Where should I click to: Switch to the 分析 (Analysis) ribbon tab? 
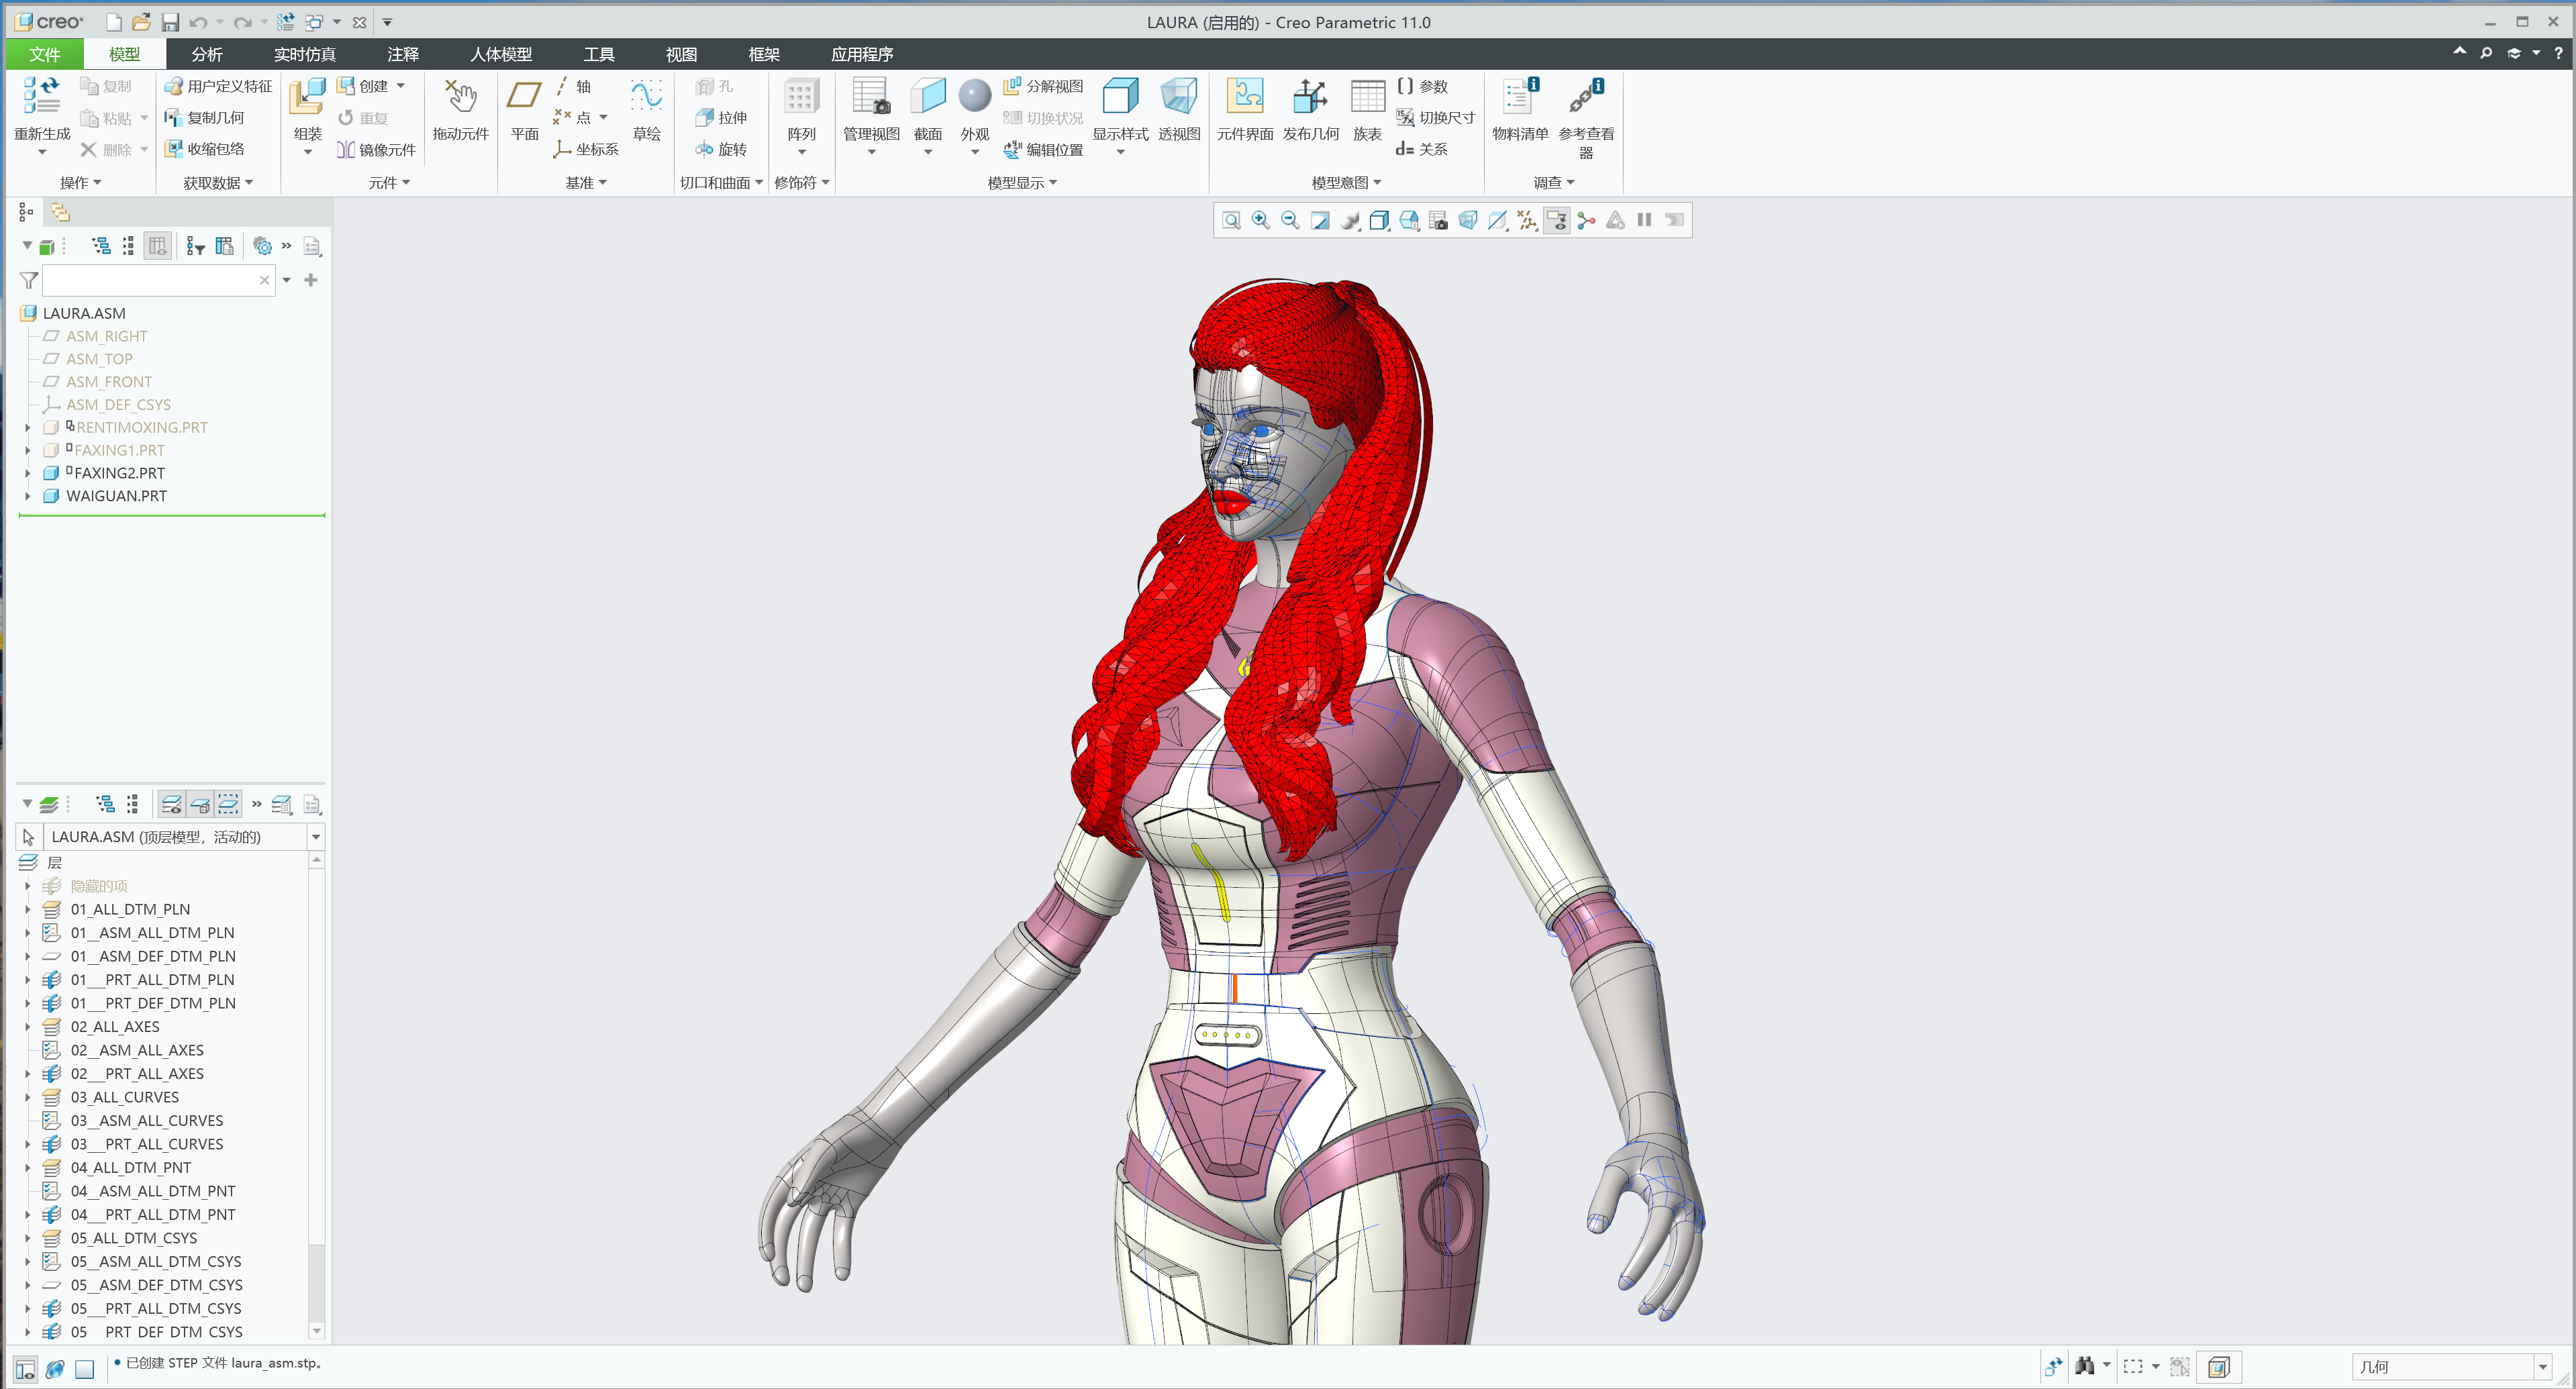207,54
